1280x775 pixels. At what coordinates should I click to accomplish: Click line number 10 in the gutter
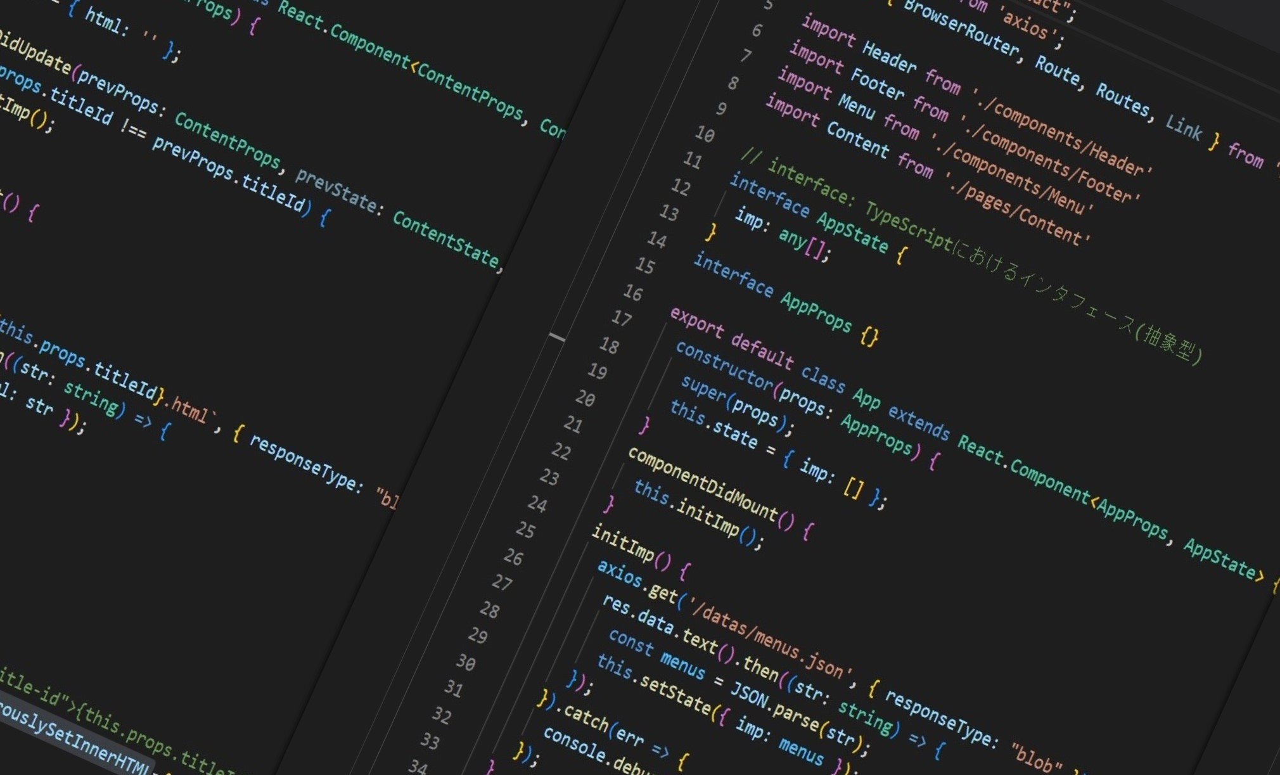pos(705,134)
